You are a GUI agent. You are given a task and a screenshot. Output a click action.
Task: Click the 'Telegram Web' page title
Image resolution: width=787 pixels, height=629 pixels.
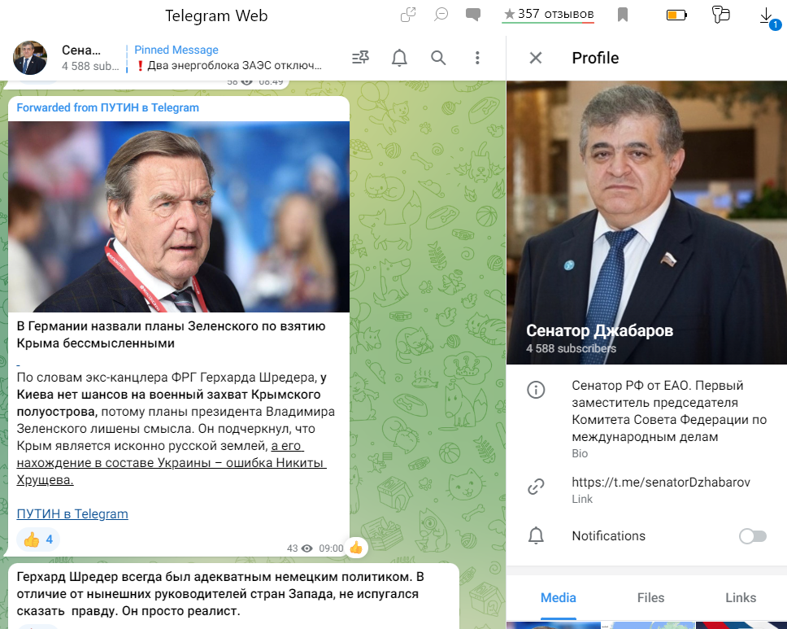(216, 15)
